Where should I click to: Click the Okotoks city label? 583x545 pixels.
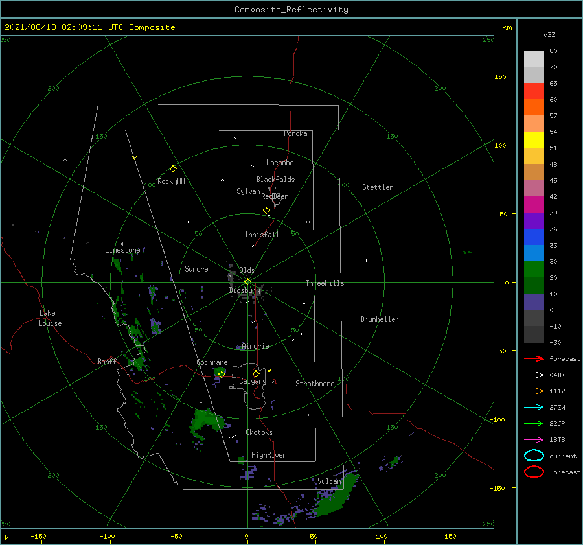pyautogui.click(x=259, y=432)
